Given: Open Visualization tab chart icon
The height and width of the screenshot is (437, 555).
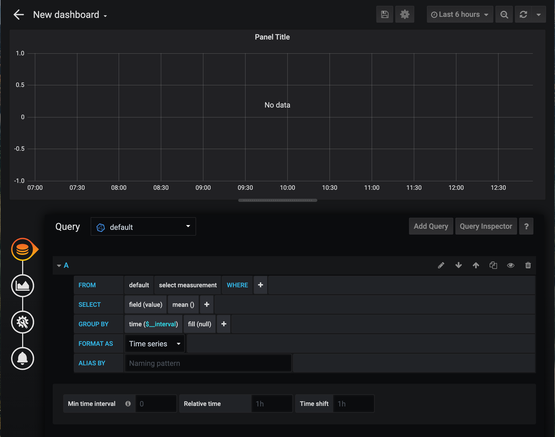Looking at the screenshot, I should pos(23,285).
